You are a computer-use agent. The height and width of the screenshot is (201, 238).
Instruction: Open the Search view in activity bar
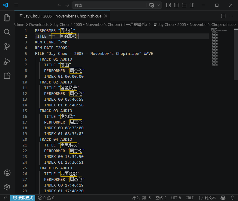(7, 32)
